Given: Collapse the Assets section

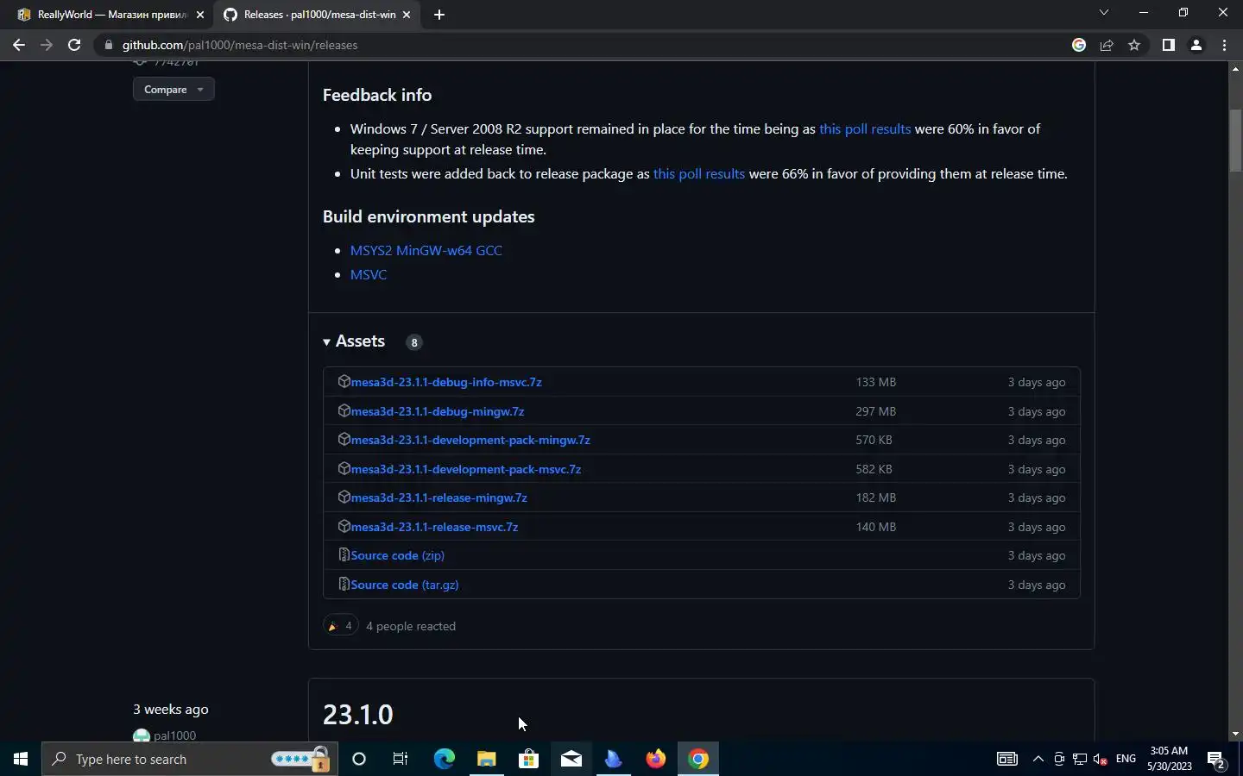Looking at the screenshot, I should click(x=354, y=341).
